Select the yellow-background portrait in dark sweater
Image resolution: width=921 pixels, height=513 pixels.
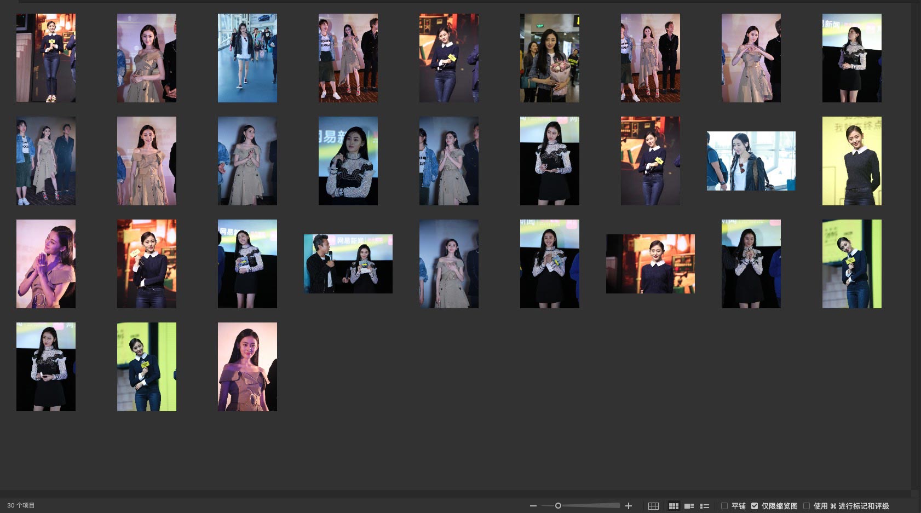(851, 161)
